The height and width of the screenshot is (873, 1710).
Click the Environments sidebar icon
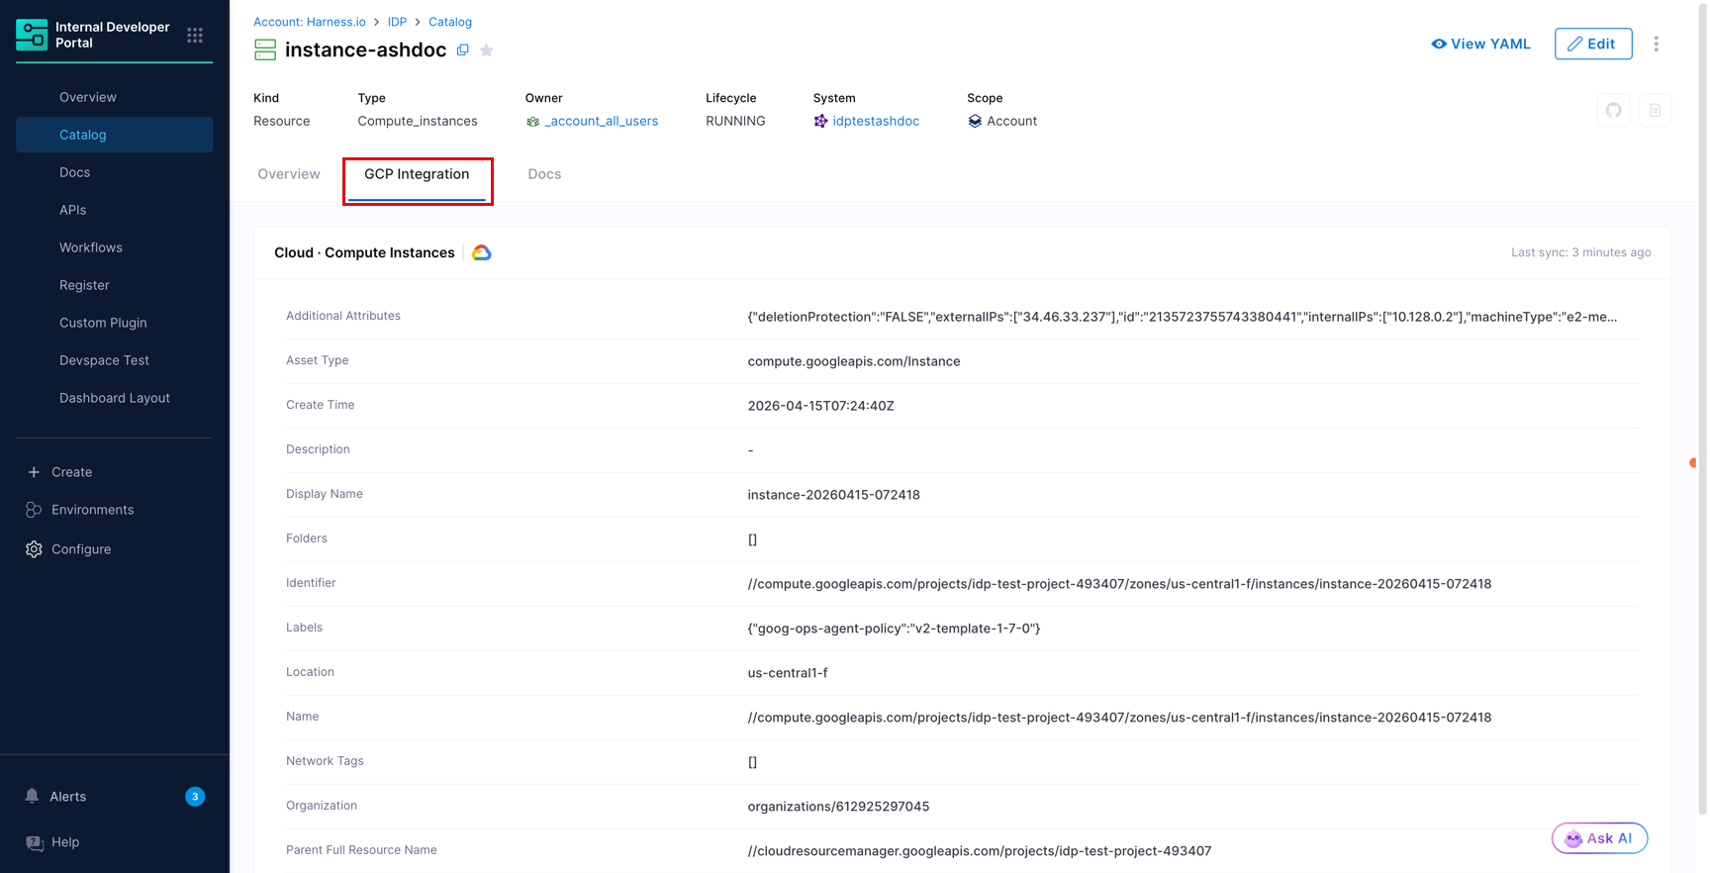[34, 510]
